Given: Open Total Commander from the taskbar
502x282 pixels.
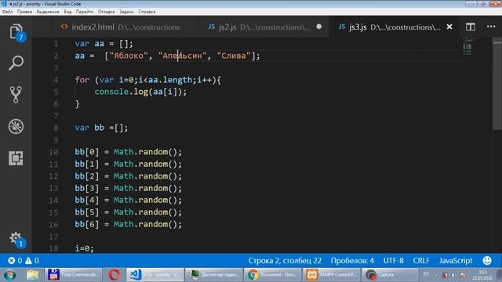Looking at the screenshot, I should pyautogui.click(x=73, y=275).
